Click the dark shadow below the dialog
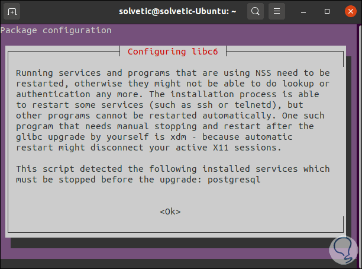 (177, 243)
